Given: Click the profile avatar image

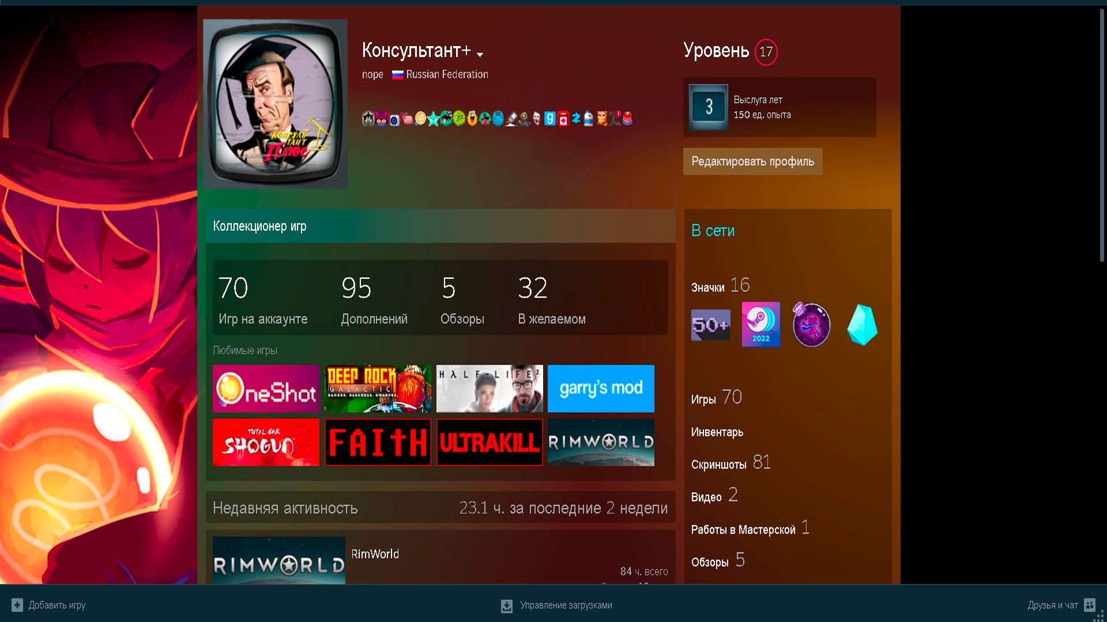Looking at the screenshot, I should (275, 104).
